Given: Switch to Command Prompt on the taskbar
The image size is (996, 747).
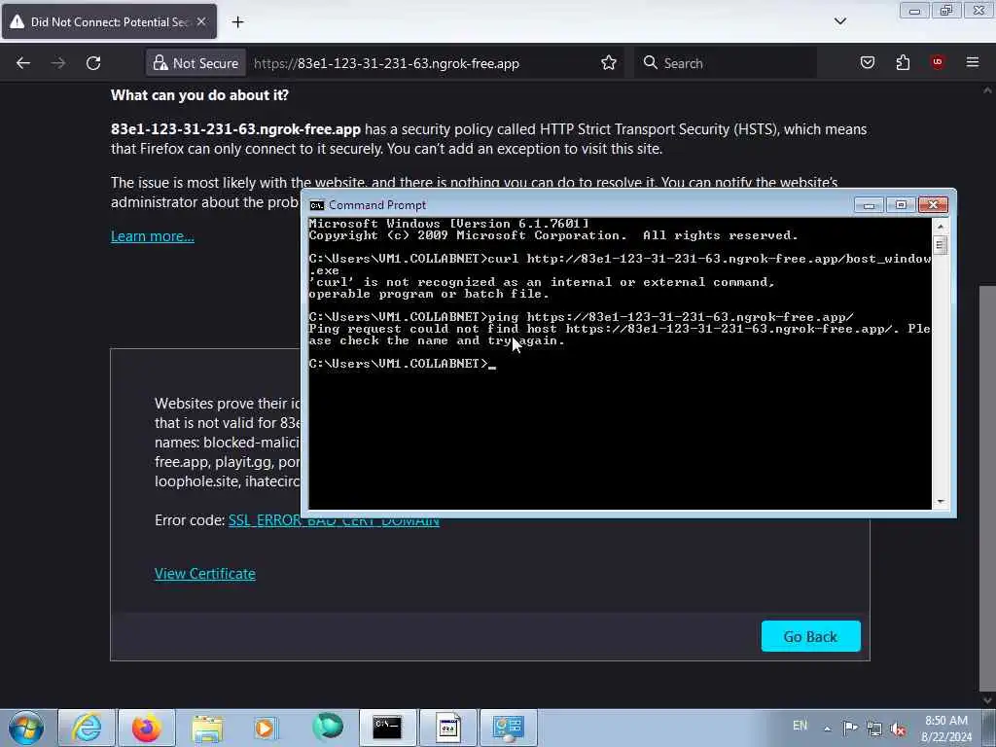Looking at the screenshot, I should click(x=387, y=728).
